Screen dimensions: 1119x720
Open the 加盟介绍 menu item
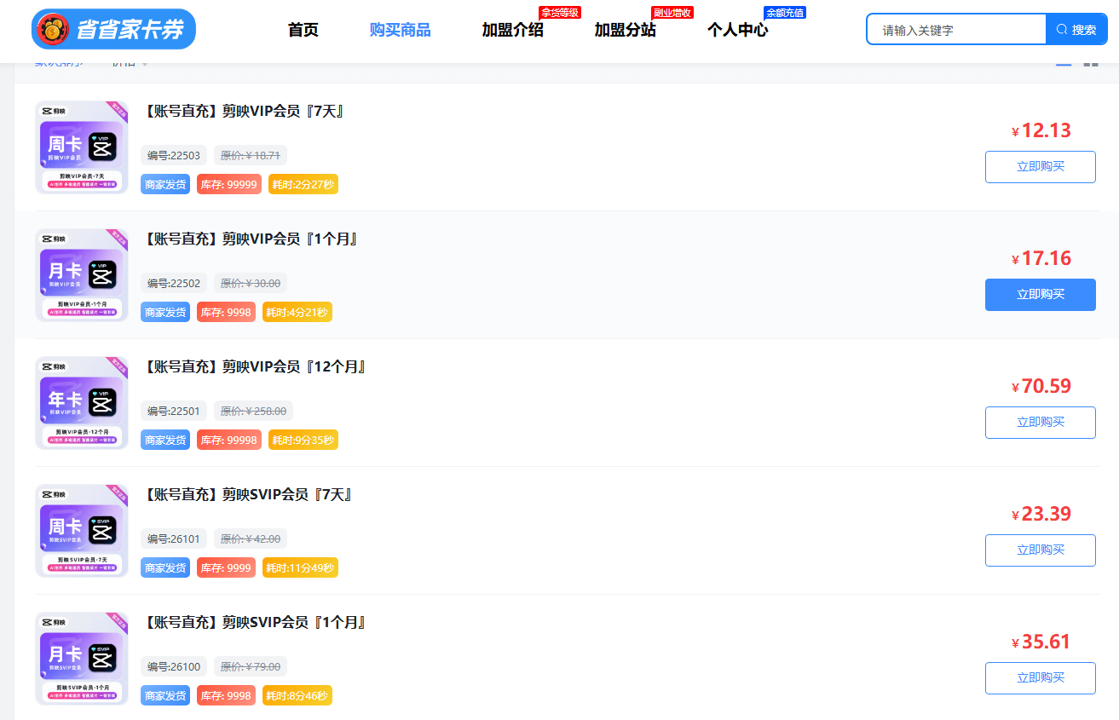512,31
